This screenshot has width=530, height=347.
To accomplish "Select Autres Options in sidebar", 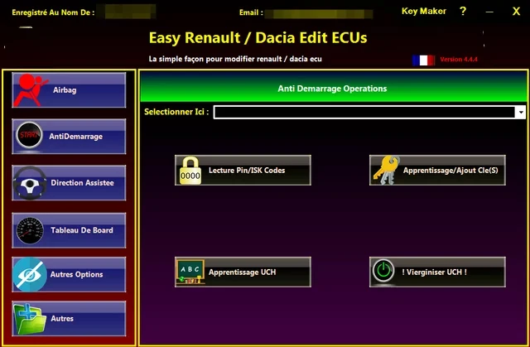I will tap(69, 274).
